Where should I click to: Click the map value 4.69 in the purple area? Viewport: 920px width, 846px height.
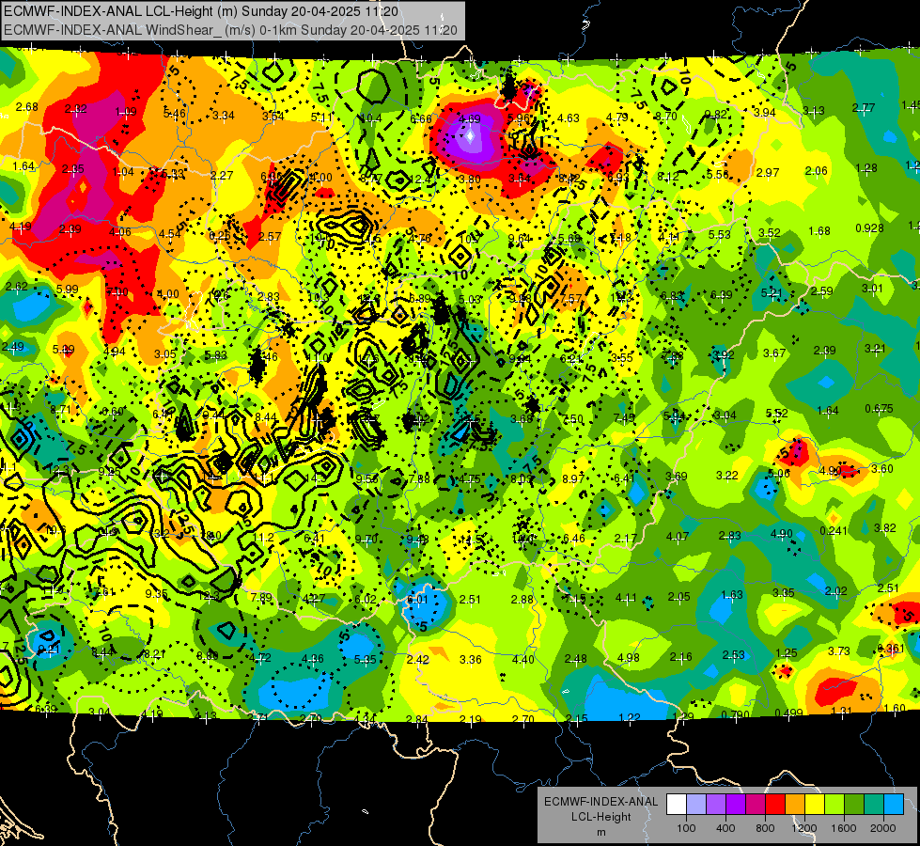469,119
